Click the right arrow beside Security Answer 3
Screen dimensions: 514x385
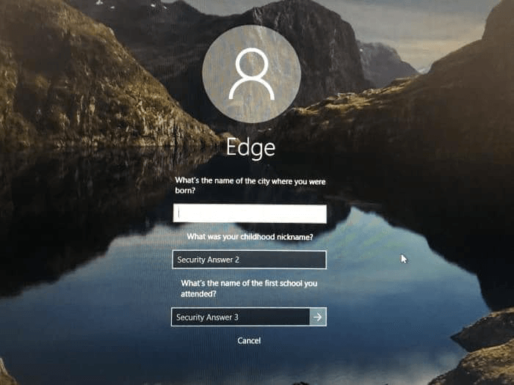[x=318, y=317]
